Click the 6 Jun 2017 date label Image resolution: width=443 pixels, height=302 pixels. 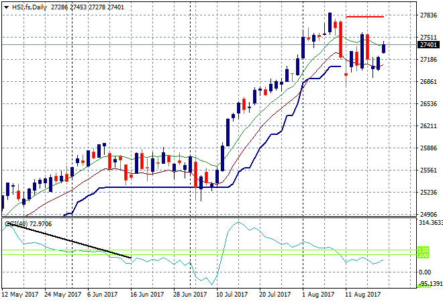tap(102, 295)
